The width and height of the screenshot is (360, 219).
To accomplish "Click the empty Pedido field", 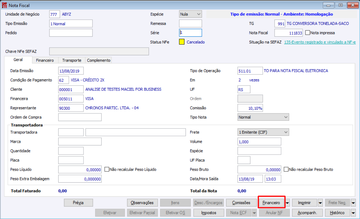I will tap(71, 33).
